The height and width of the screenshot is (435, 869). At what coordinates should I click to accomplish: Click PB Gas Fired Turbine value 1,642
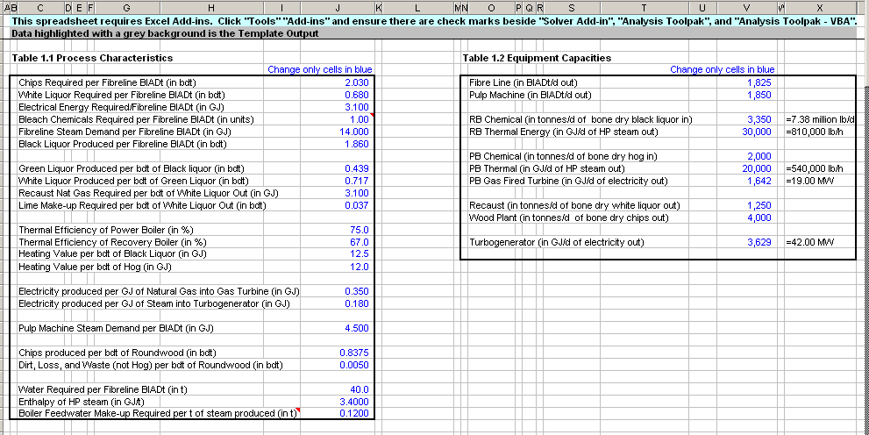pyautogui.click(x=759, y=181)
